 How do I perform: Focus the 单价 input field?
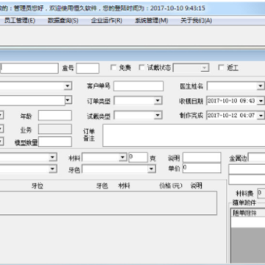pos(202,168)
